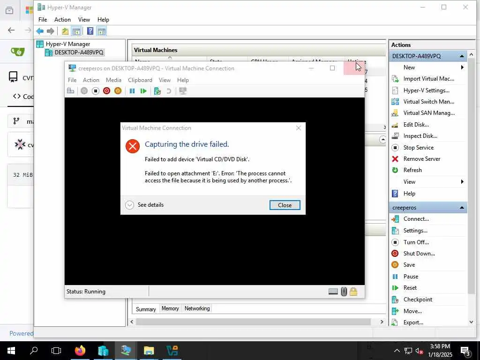Viewport: 480px width, 360px height.
Task: Open Virtual SAN Manager action
Action: (x=429, y=113)
